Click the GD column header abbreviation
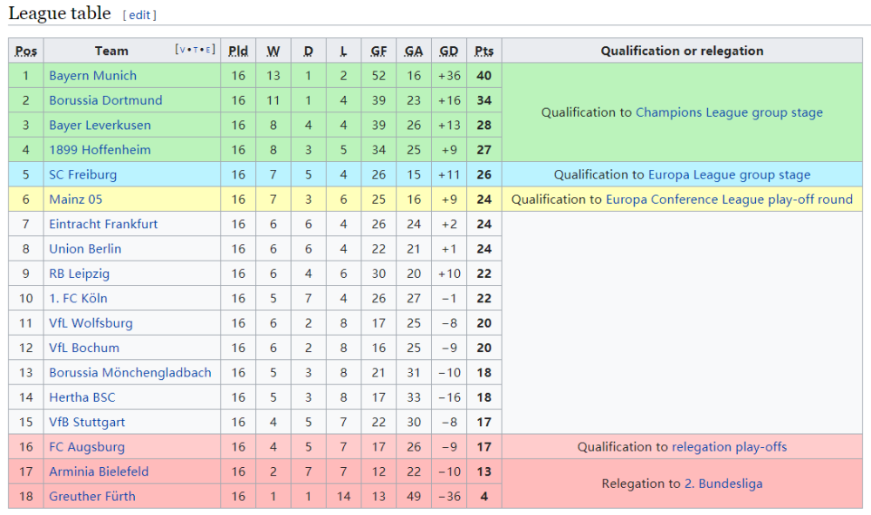This screenshot has height=515, width=871. (x=449, y=51)
